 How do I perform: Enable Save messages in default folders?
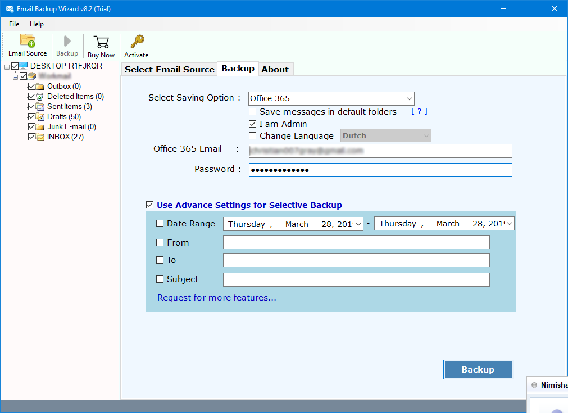253,112
